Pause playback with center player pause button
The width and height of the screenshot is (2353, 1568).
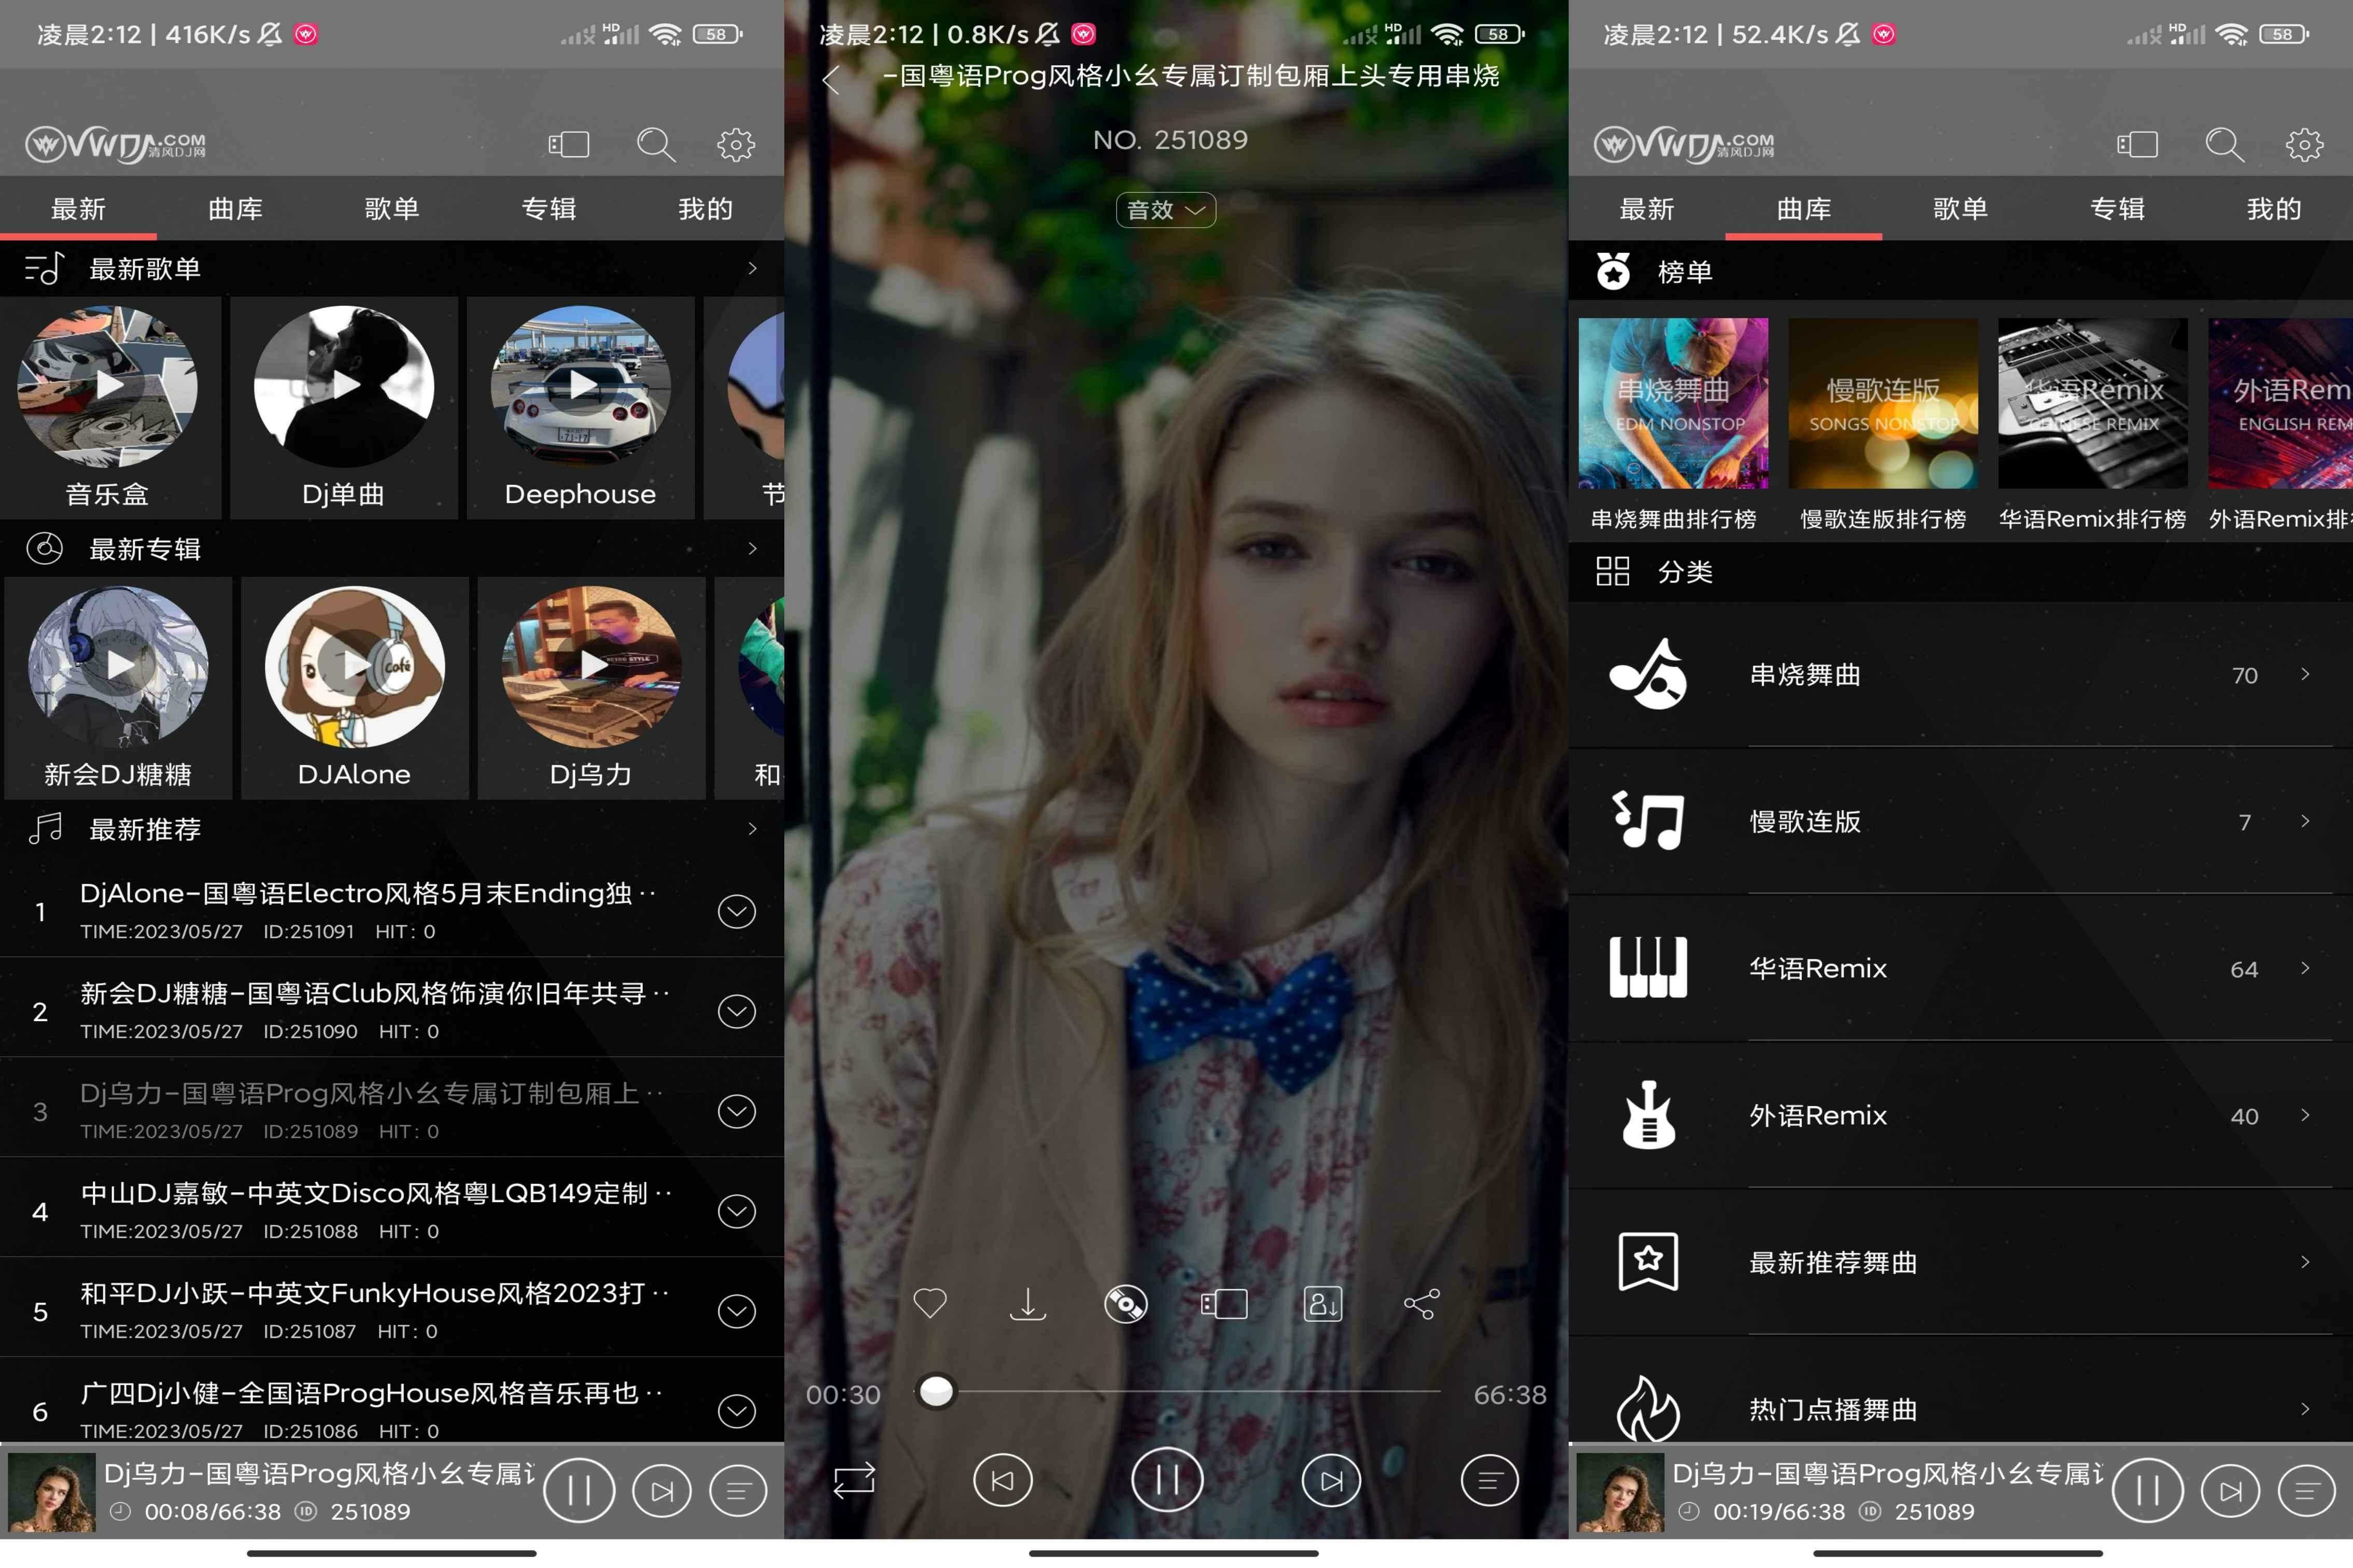point(1166,1480)
